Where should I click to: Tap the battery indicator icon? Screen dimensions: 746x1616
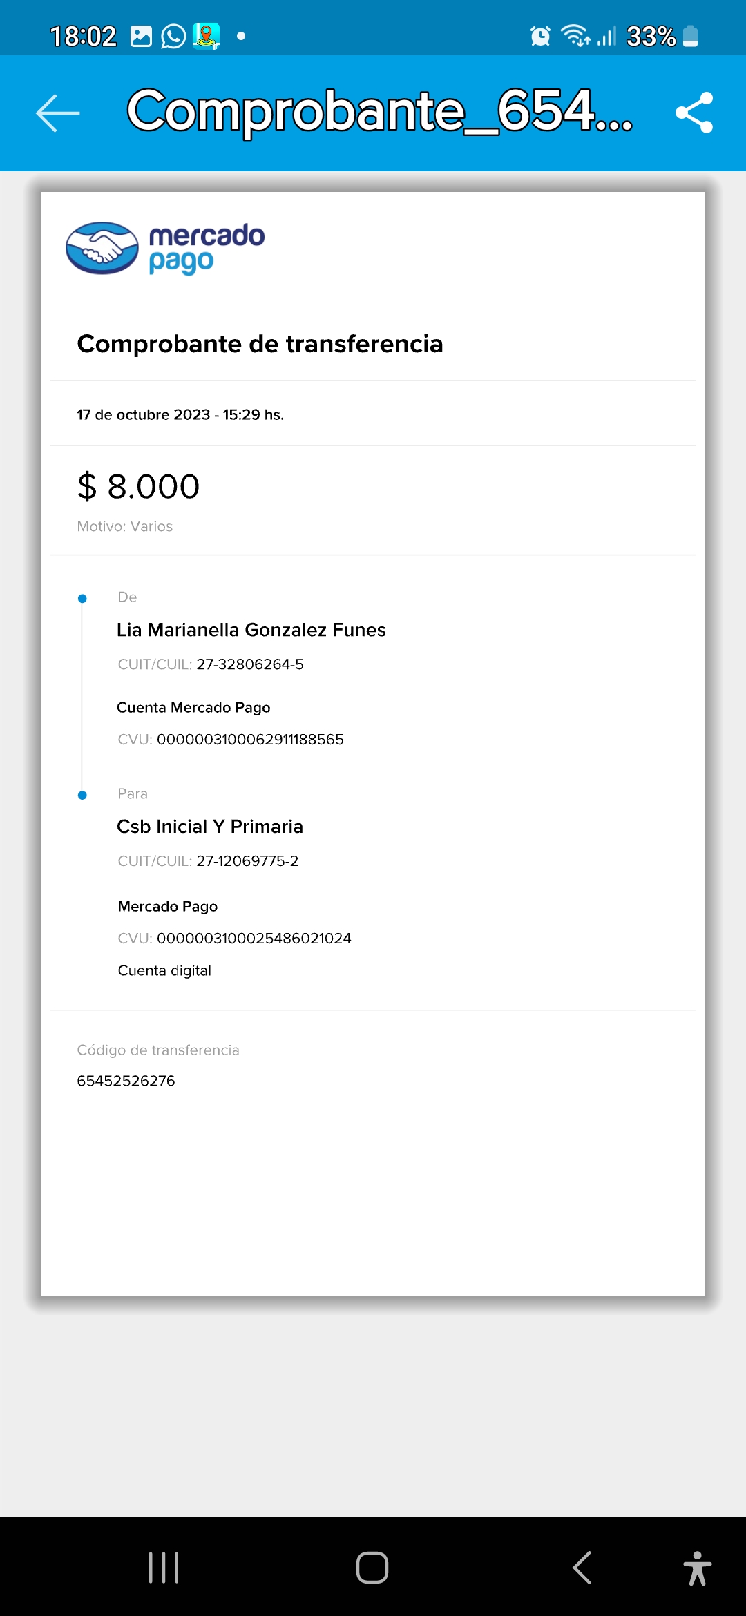(690, 36)
